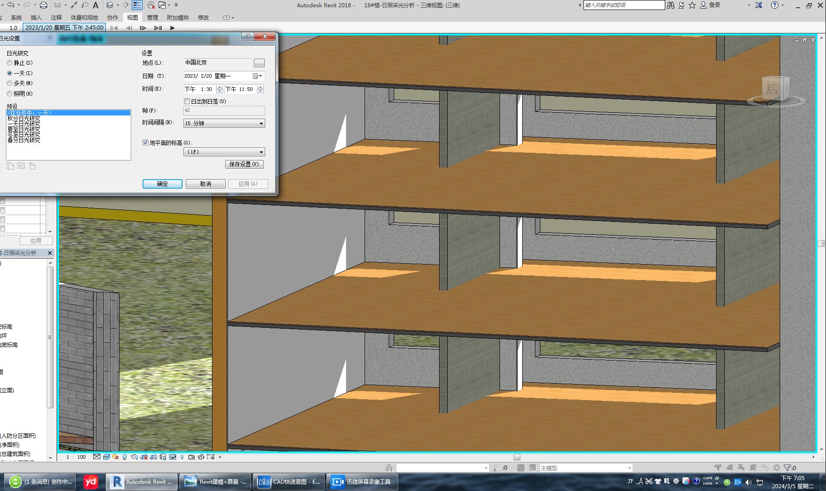
Task: Open the 体量和场地 ribbon tab
Action: (84, 18)
